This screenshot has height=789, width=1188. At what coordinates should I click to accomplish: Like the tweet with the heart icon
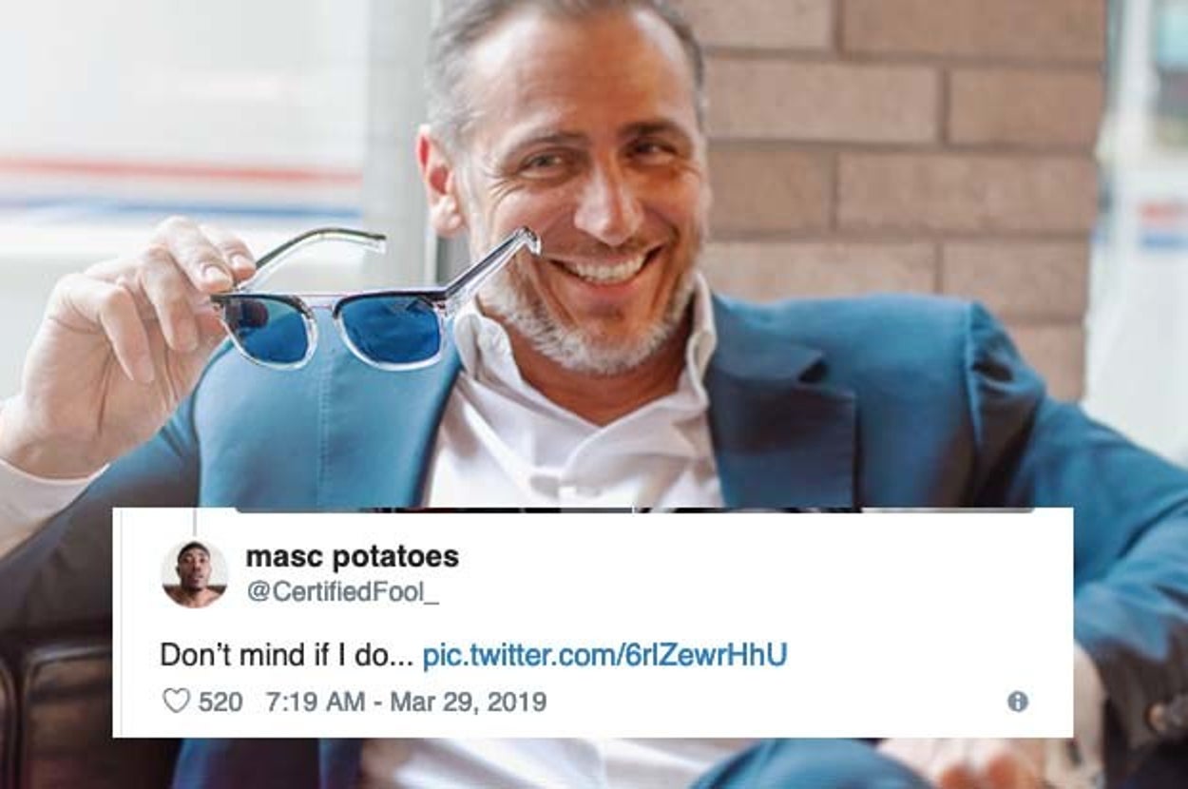pos(176,702)
